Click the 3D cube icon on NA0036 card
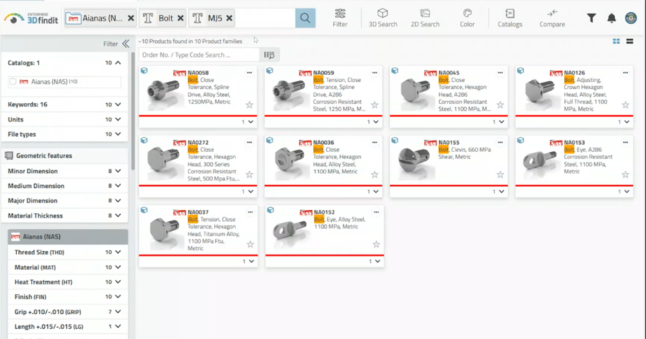Image resolution: width=646 pixels, height=339 pixels. [x=270, y=140]
